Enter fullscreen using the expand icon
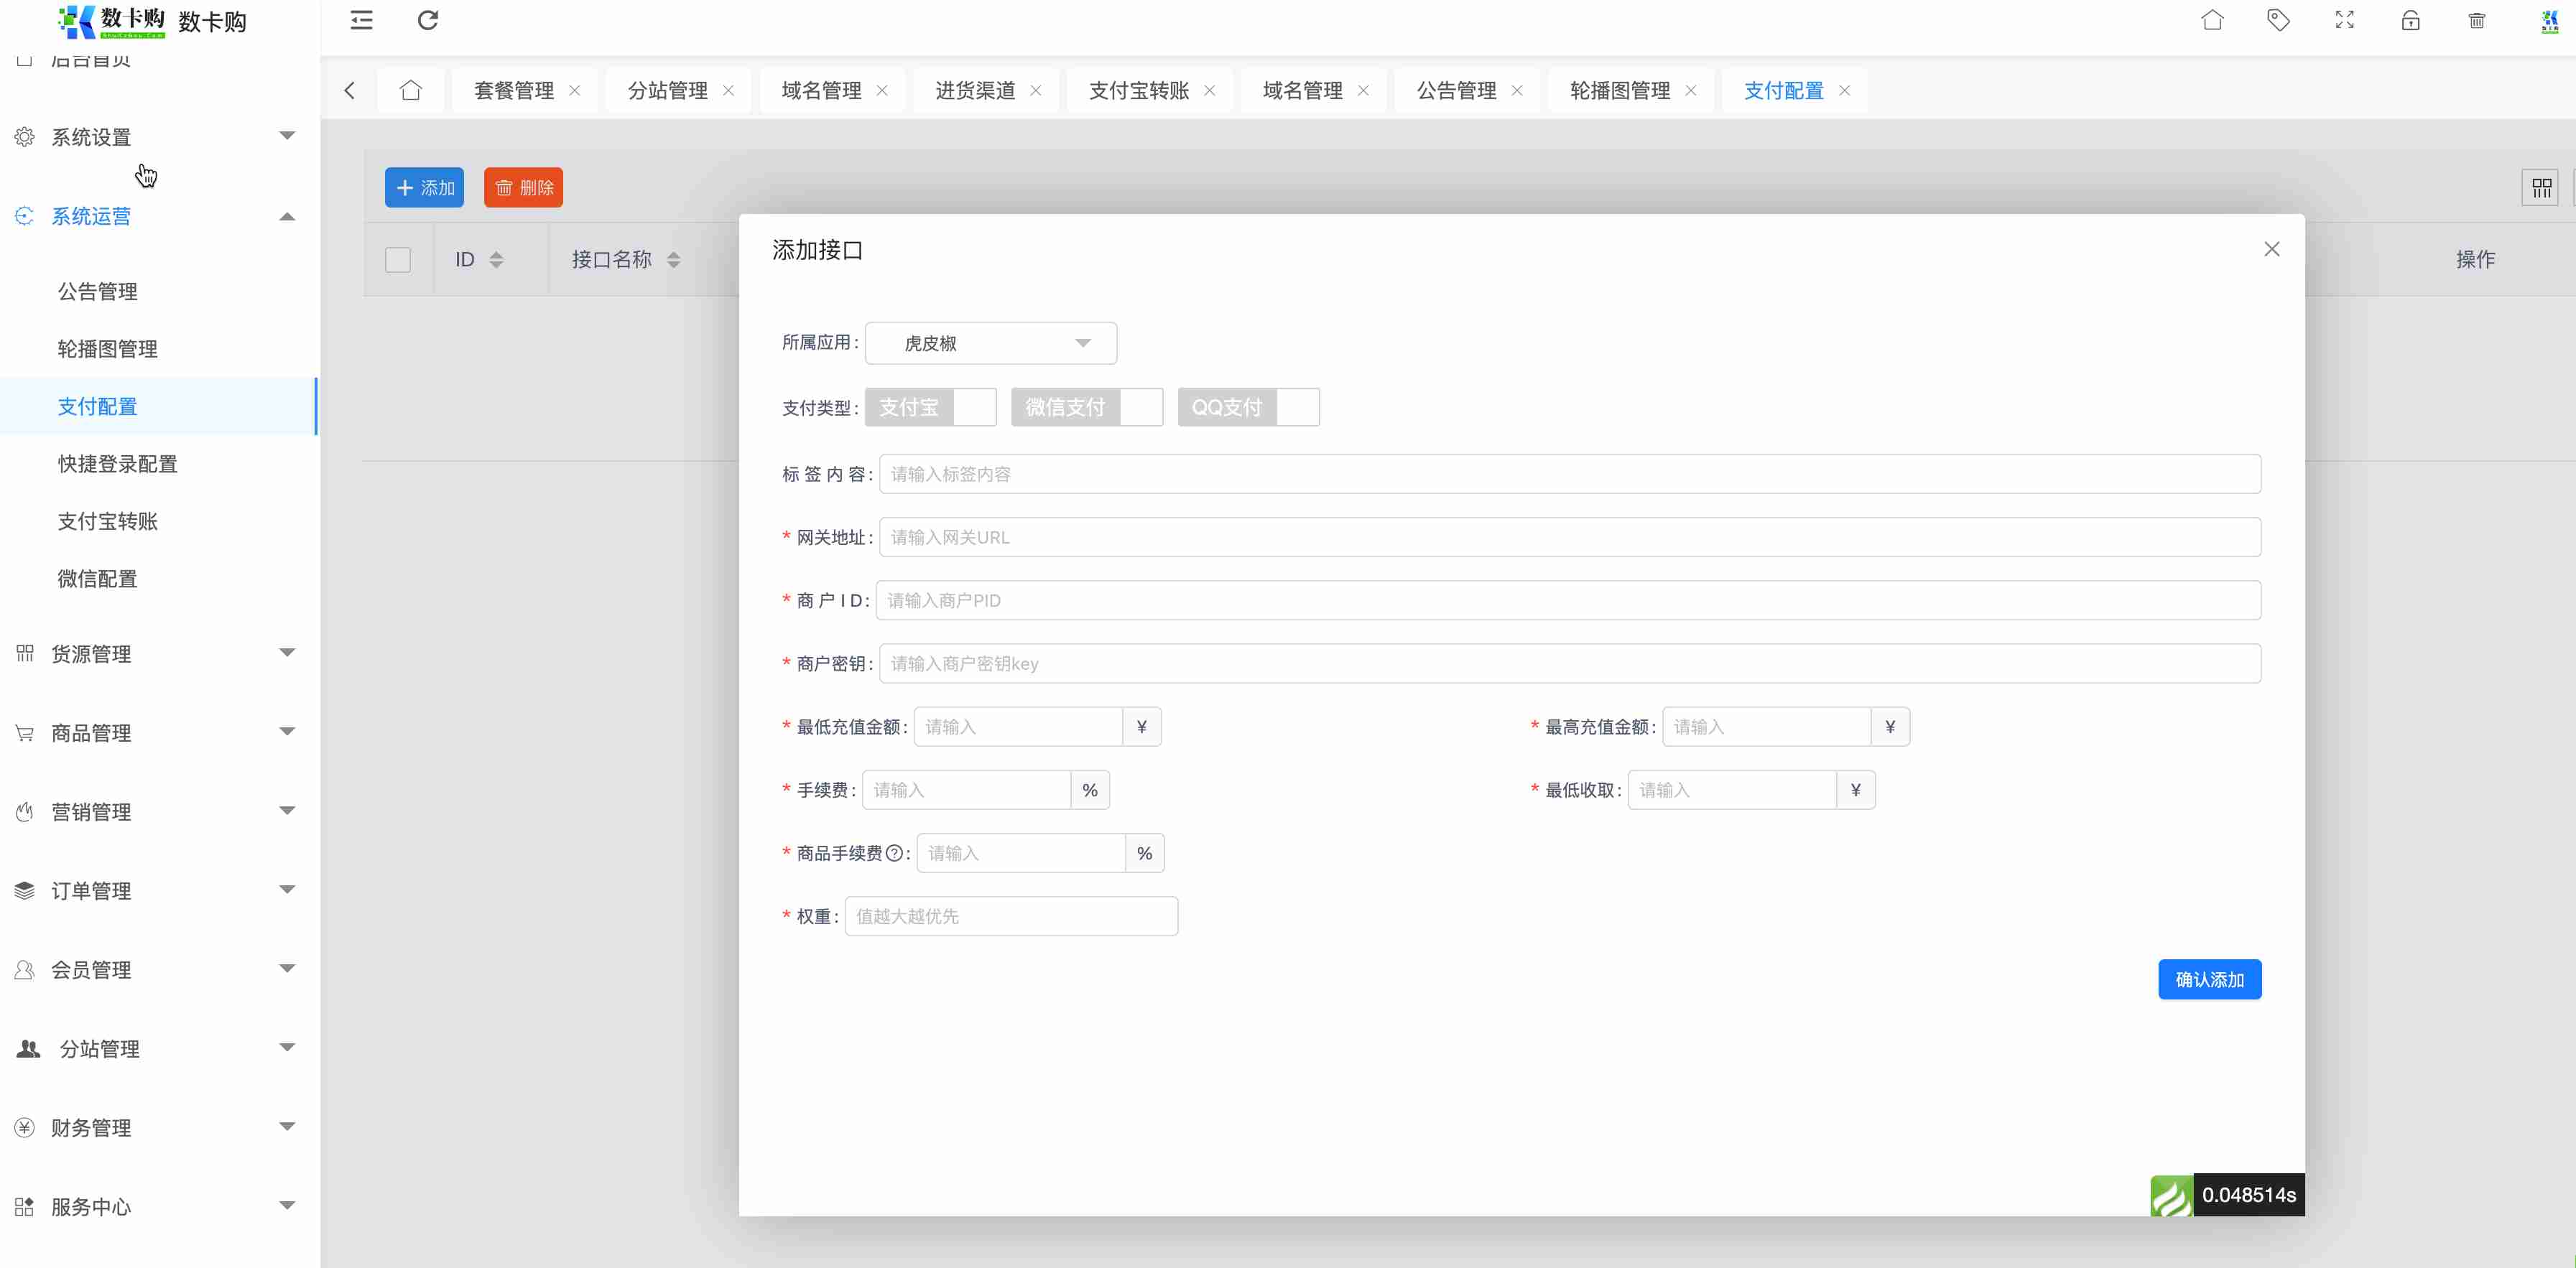Viewport: 2576px width, 1268px height. click(2344, 20)
